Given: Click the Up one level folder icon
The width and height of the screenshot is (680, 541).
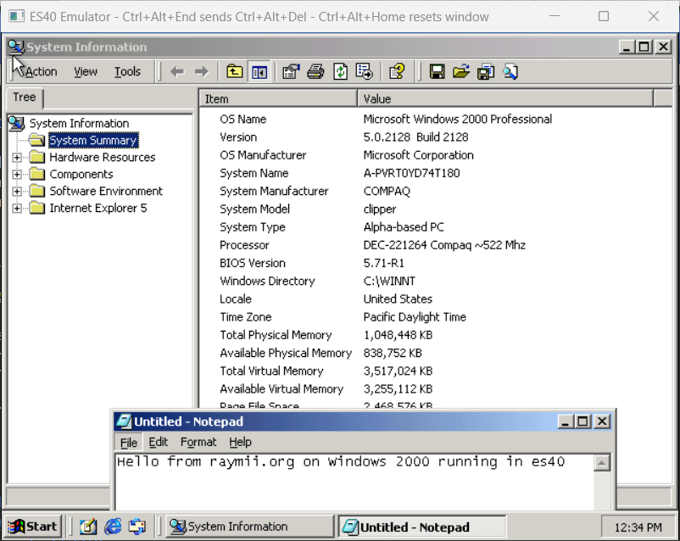Looking at the screenshot, I should [x=235, y=71].
